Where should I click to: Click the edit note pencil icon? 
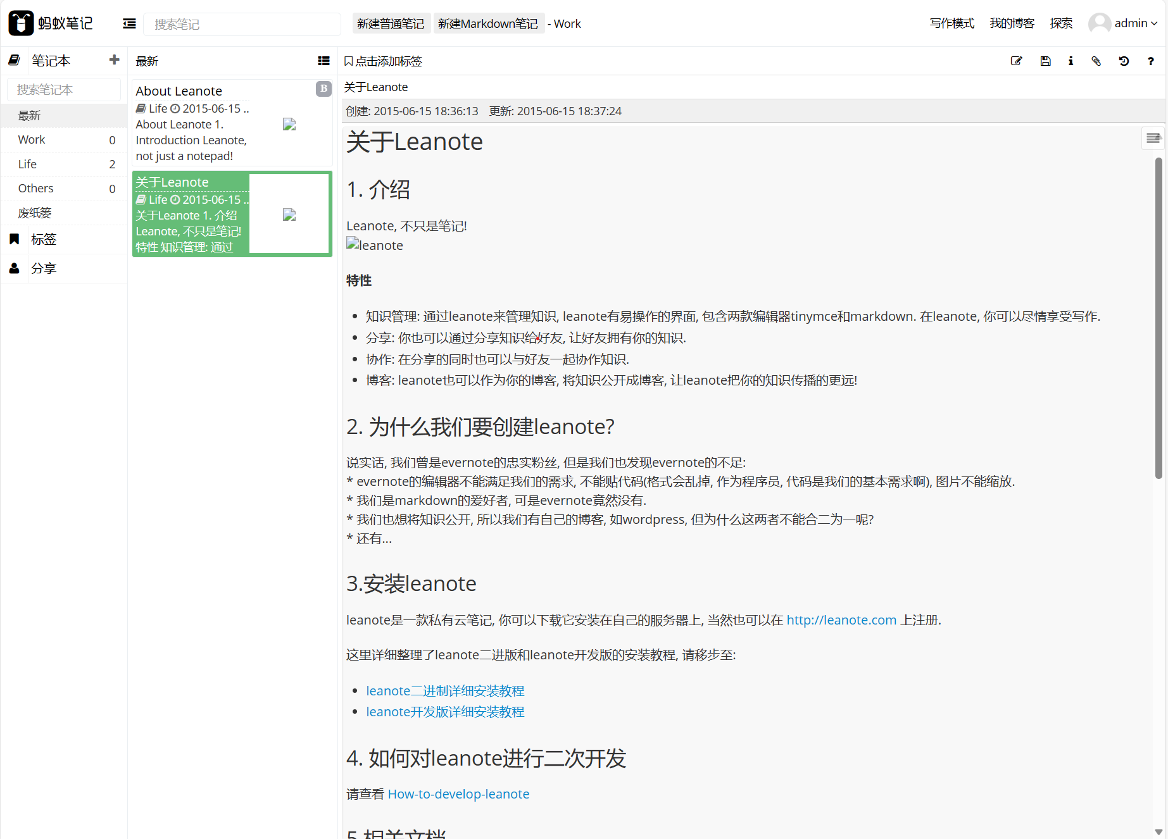click(x=1016, y=61)
